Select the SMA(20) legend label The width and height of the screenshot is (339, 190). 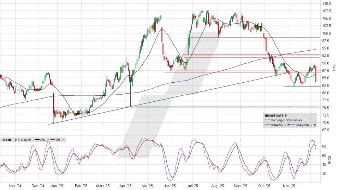277,125
